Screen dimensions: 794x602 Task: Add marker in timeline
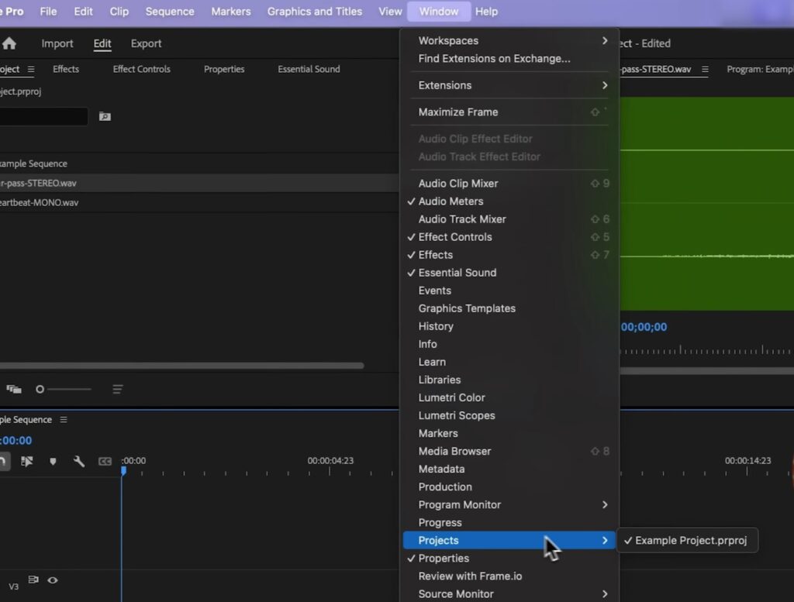pos(53,461)
